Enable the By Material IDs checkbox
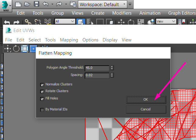This screenshot has width=196, height=140. (x=42, y=109)
